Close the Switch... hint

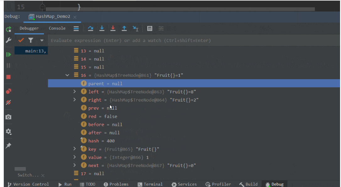(43, 175)
